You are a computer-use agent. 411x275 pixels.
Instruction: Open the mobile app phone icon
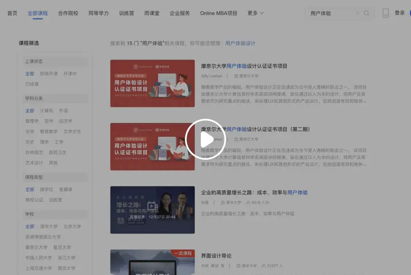[386, 13]
